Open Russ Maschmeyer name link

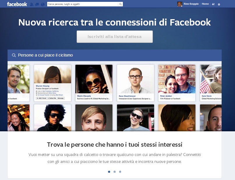coord(127,96)
